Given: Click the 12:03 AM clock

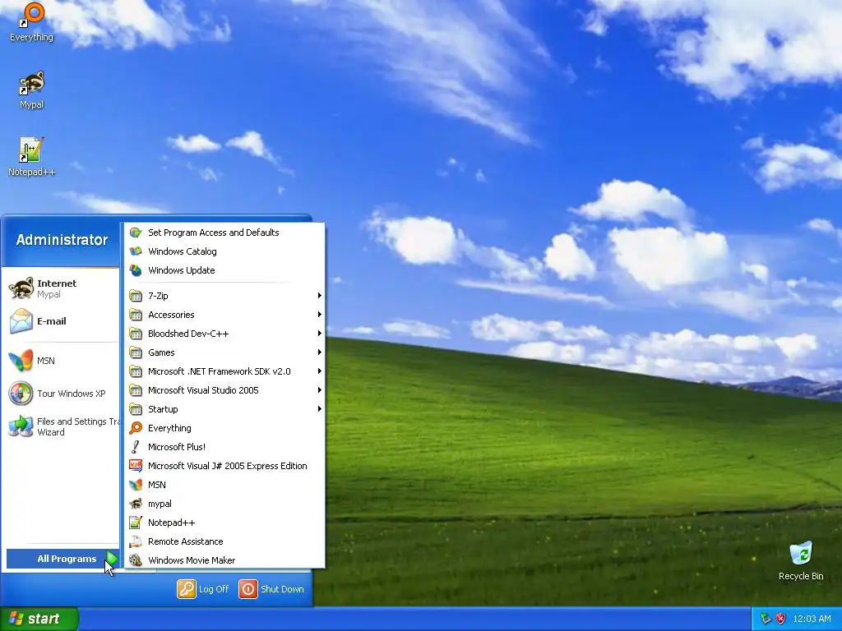Looking at the screenshot, I should click(812, 619).
